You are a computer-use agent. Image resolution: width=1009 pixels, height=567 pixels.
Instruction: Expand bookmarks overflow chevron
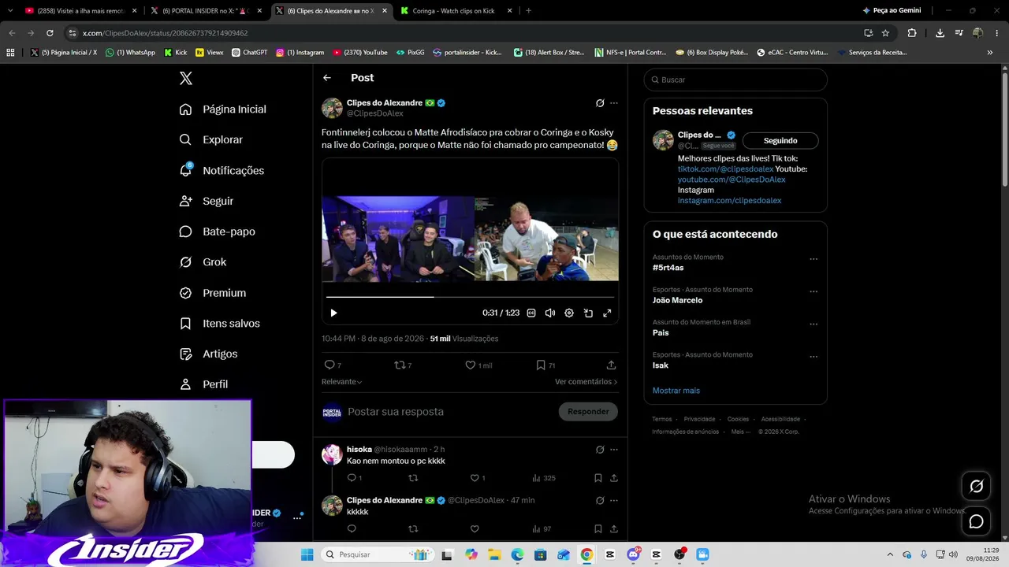(x=990, y=53)
